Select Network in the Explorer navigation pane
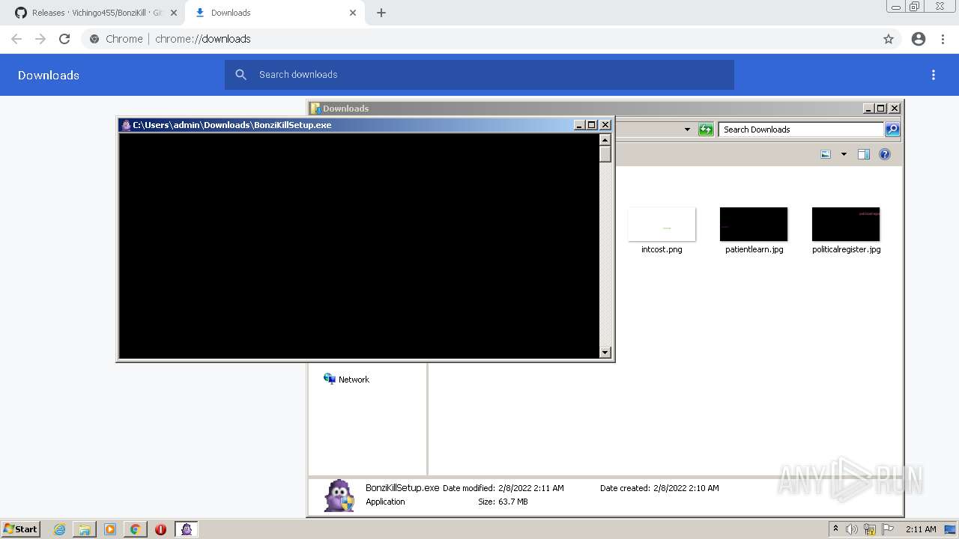 pos(346,380)
